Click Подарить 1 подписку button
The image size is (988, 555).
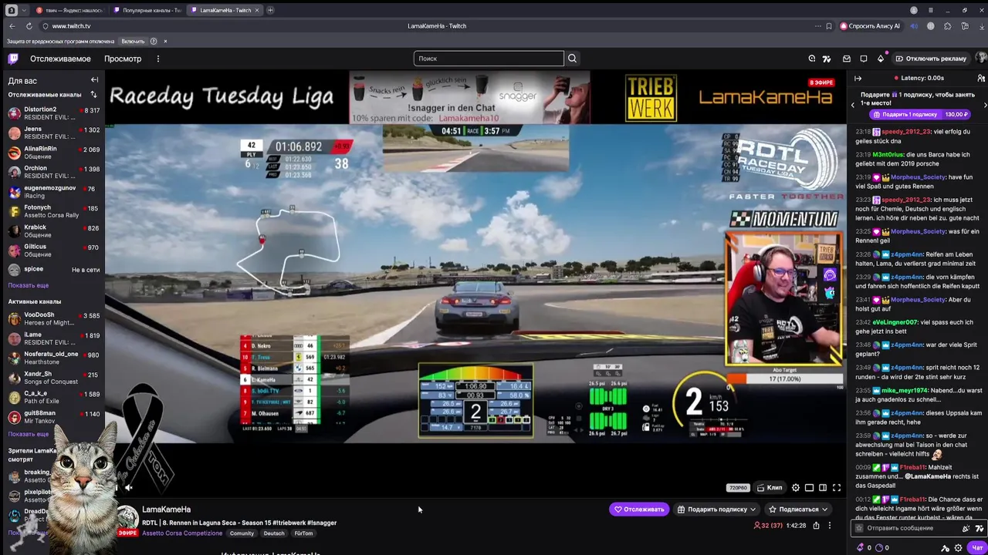pyautogui.click(x=921, y=114)
